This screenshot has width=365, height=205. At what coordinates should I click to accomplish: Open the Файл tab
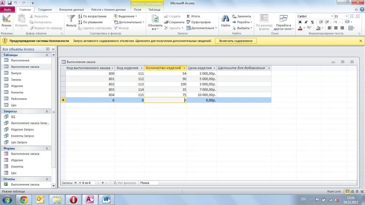(7, 10)
